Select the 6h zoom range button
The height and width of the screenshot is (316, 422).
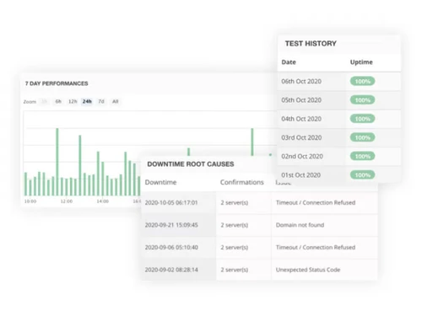pos(58,101)
